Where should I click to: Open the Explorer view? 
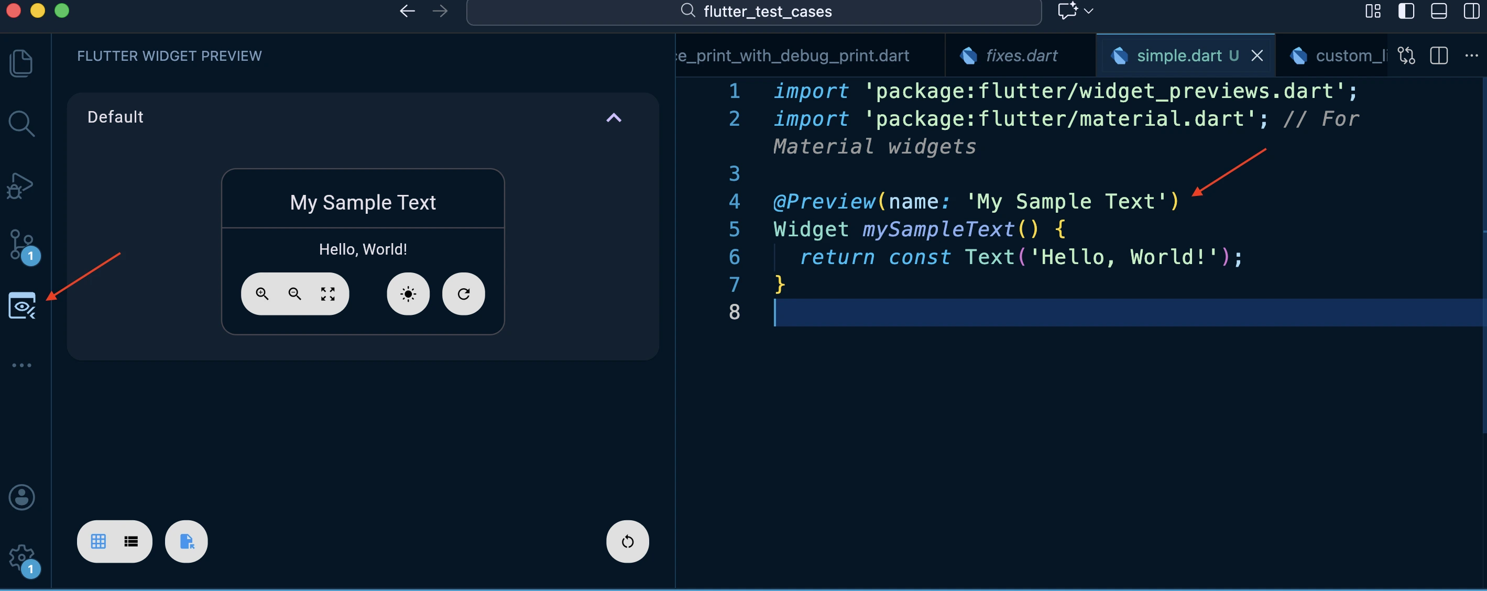(x=21, y=62)
